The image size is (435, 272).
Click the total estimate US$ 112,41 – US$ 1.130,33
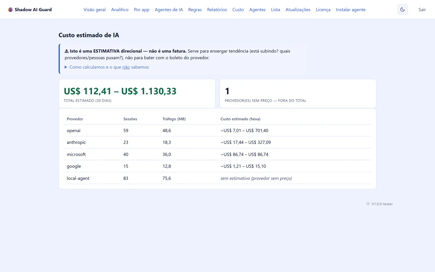pyautogui.click(x=120, y=91)
